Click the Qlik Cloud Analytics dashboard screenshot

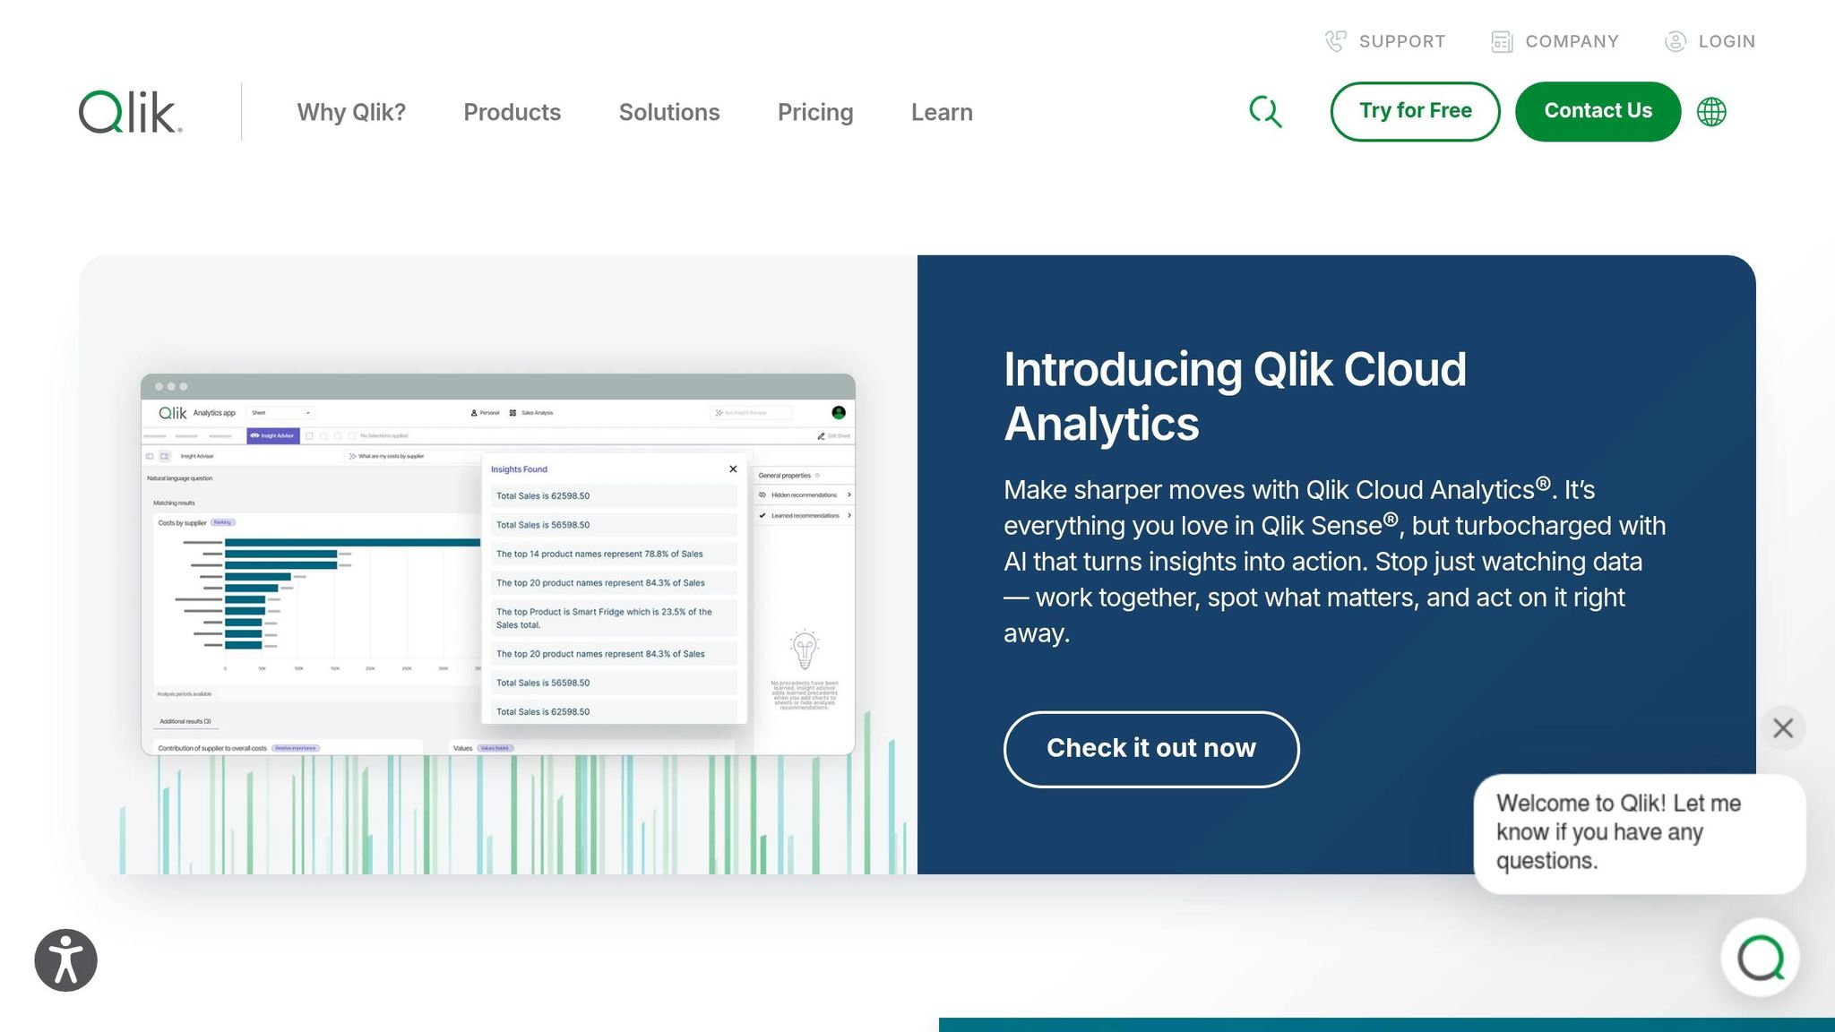tap(498, 564)
